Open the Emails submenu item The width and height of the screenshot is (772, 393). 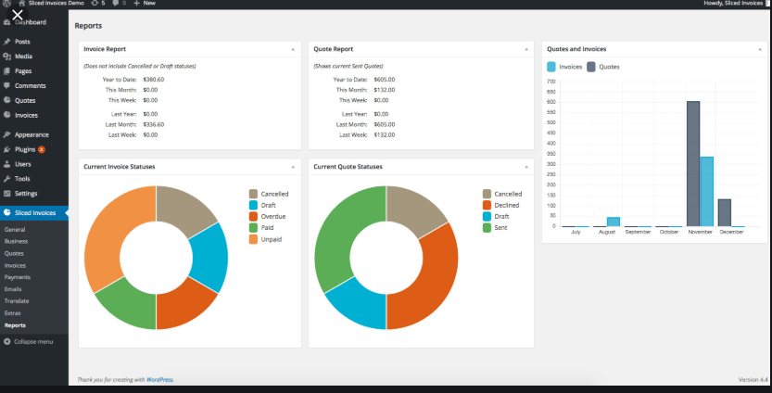(x=13, y=289)
